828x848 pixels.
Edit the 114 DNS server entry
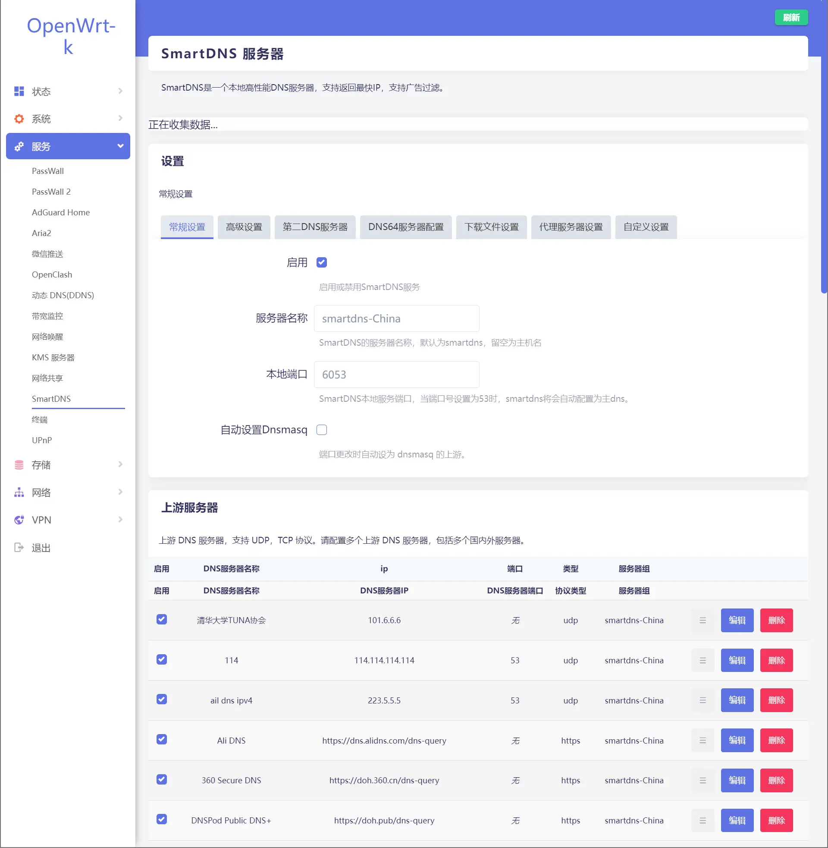737,660
